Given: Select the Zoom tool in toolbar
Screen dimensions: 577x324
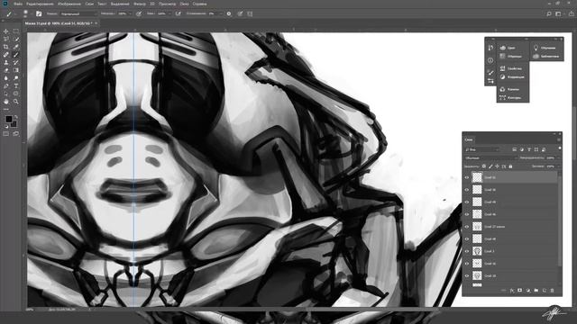Looking at the screenshot, I should point(16,102).
